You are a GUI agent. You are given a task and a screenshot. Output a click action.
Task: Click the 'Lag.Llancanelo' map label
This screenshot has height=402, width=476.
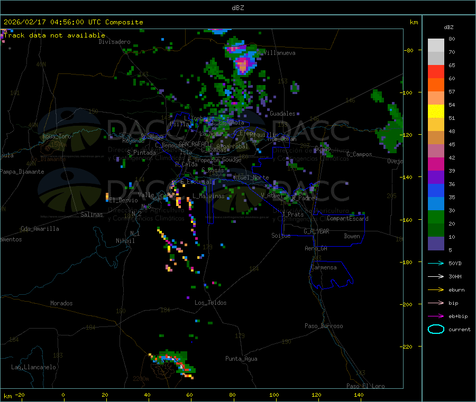(x=33, y=367)
